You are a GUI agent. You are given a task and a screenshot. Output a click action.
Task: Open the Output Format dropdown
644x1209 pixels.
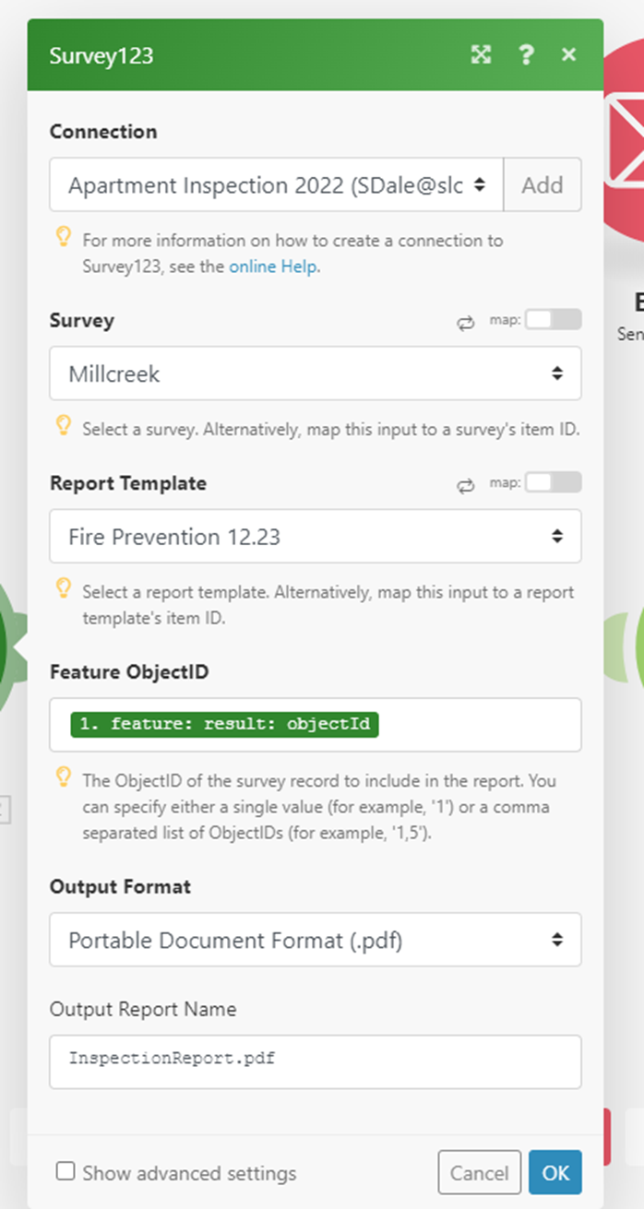[x=315, y=940]
